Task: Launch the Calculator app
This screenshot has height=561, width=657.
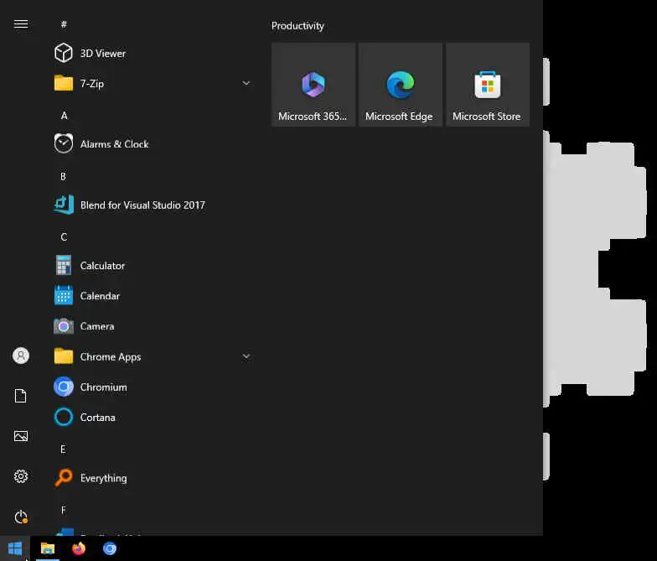Action: (x=153, y=266)
